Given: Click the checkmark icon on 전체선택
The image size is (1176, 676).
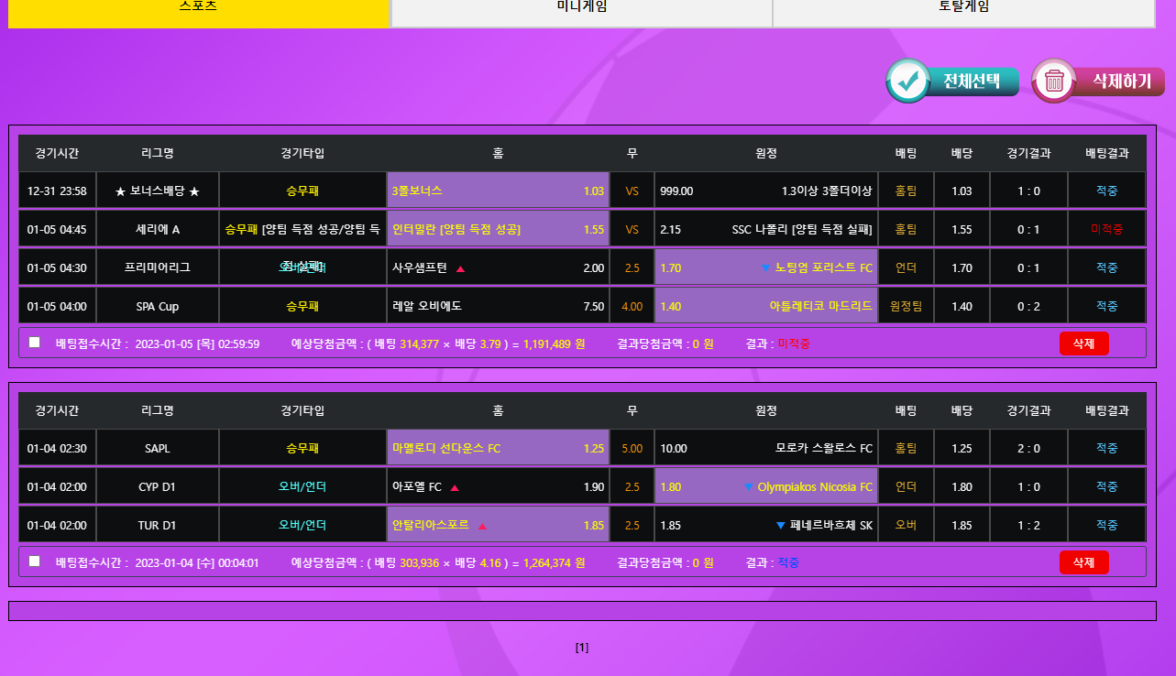Looking at the screenshot, I should click(908, 81).
